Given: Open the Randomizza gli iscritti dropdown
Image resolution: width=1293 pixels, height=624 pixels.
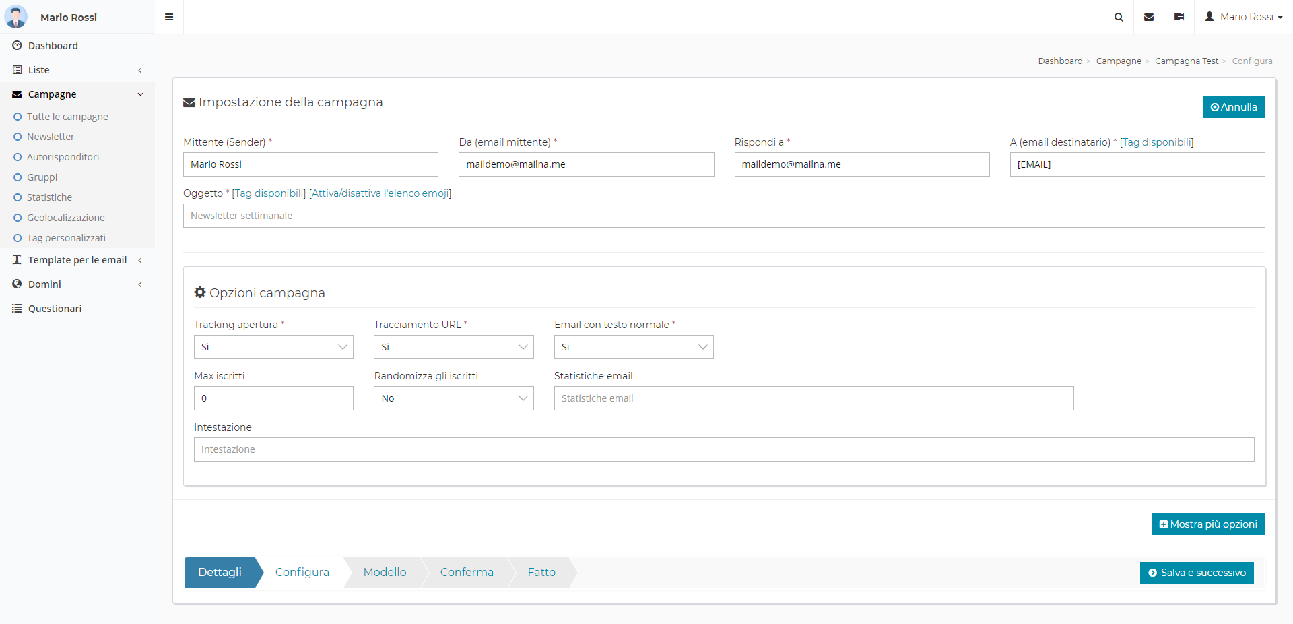Looking at the screenshot, I should 453,398.
